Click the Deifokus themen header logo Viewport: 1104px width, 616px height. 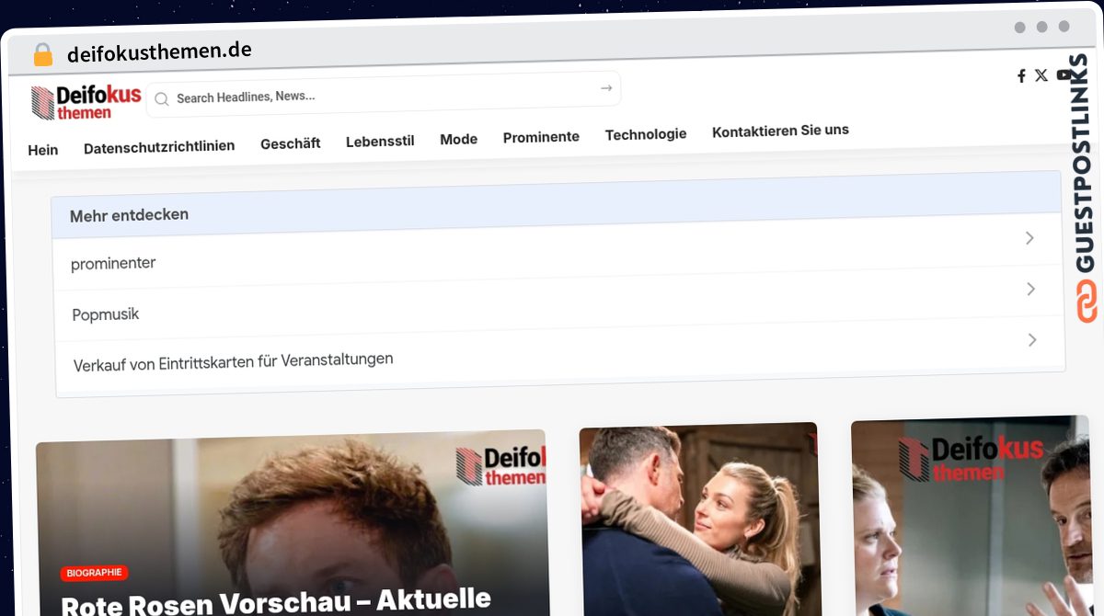click(86, 102)
